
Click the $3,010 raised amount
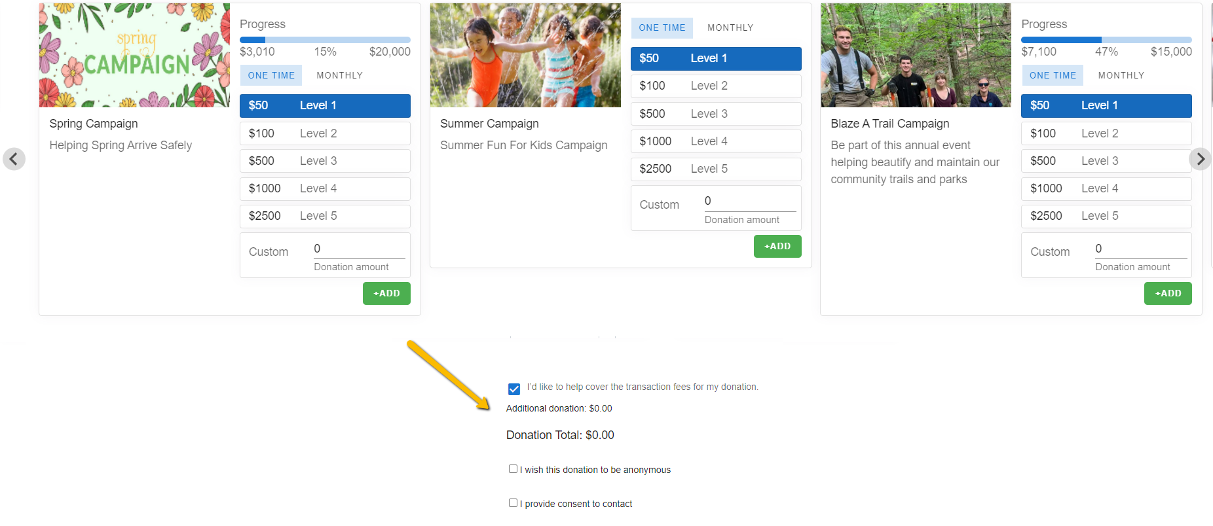pos(257,52)
